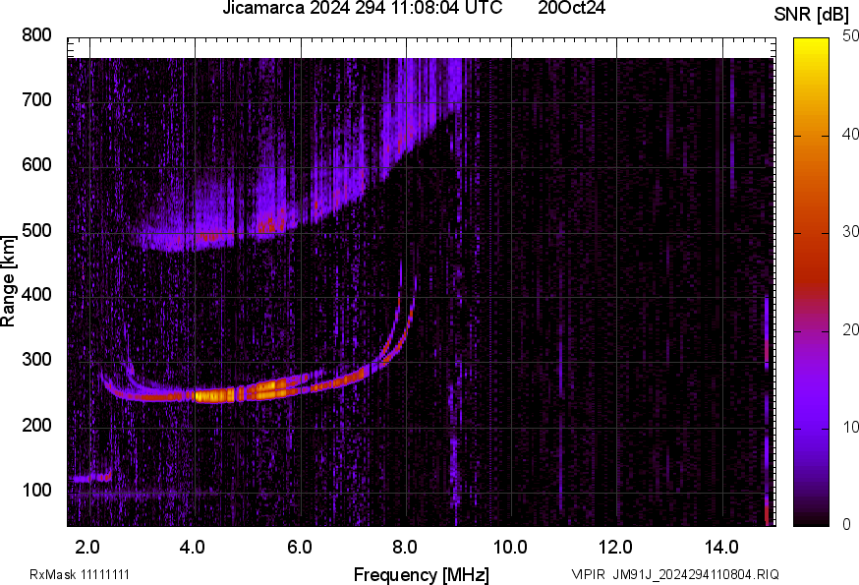Click the Frequency [MHz] axis label
This screenshot has width=859, height=585.
[421, 574]
